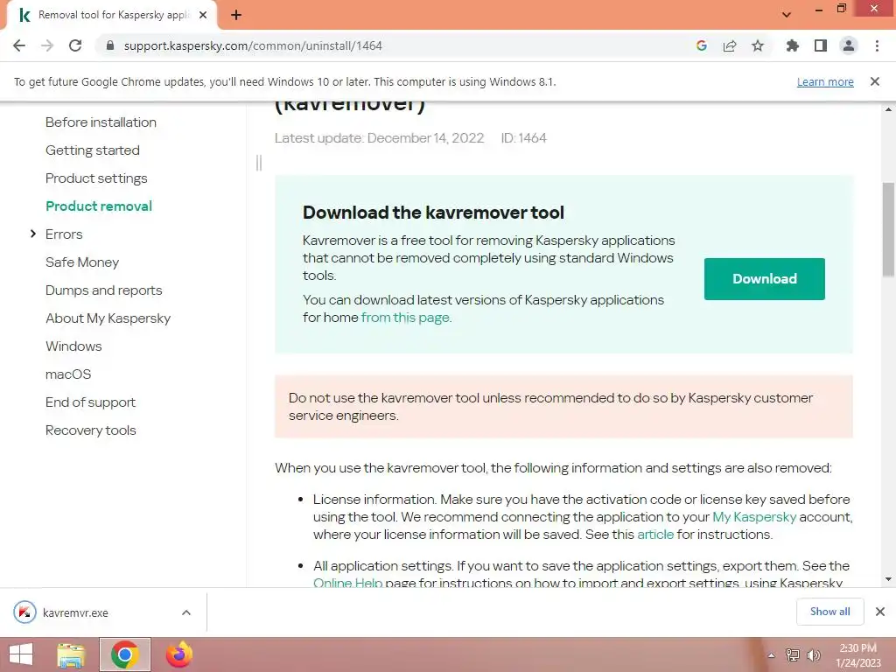Click the 'Download the kavremover tool' heading
The width and height of the screenshot is (896, 672).
pyautogui.click(x=433, y=213)
